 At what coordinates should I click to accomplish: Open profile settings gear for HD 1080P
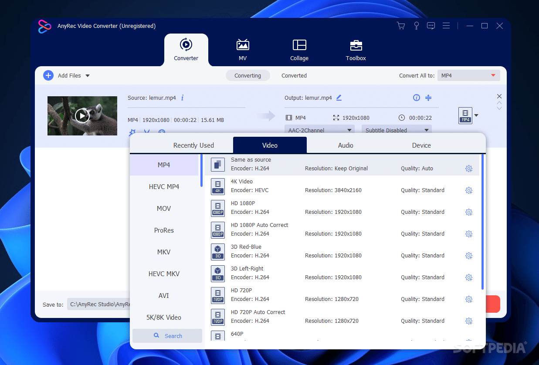pyautogui.click(x=469, y=212)
